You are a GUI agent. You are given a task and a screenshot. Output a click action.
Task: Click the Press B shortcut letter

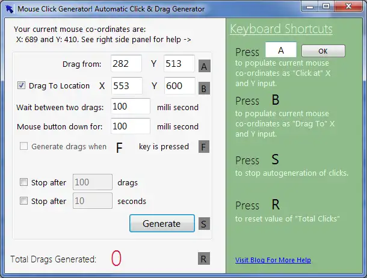click(276, 100)
